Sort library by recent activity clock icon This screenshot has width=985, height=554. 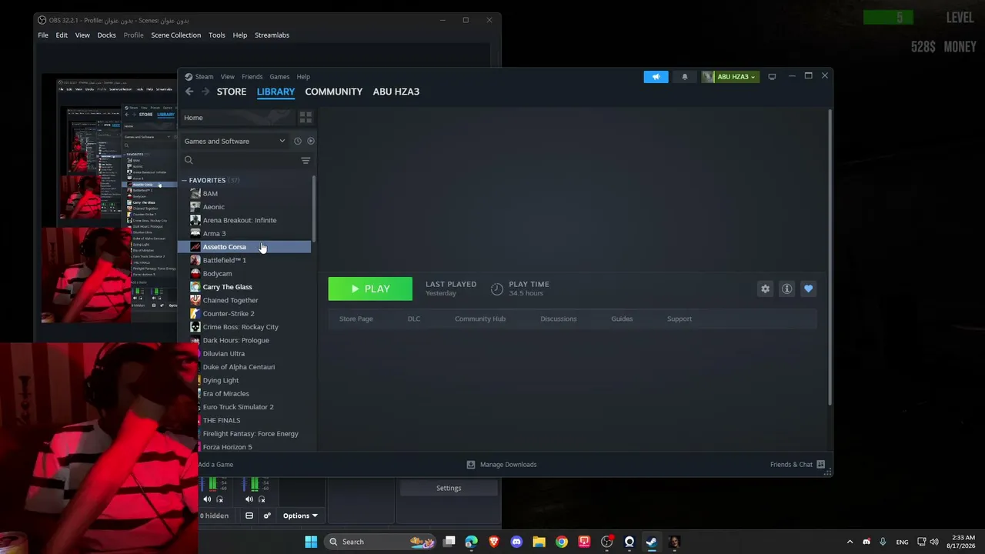tap(298, 141)
